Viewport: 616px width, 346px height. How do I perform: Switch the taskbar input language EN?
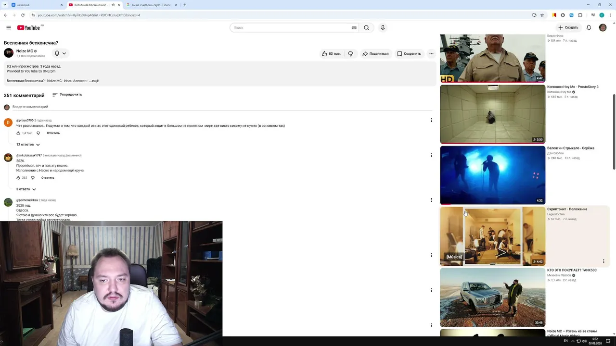[565, 341]
